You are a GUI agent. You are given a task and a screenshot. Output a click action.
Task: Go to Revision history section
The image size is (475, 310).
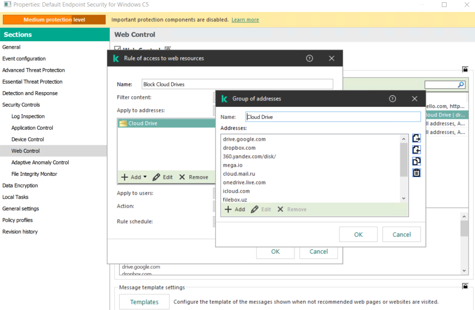coord(20,232)
